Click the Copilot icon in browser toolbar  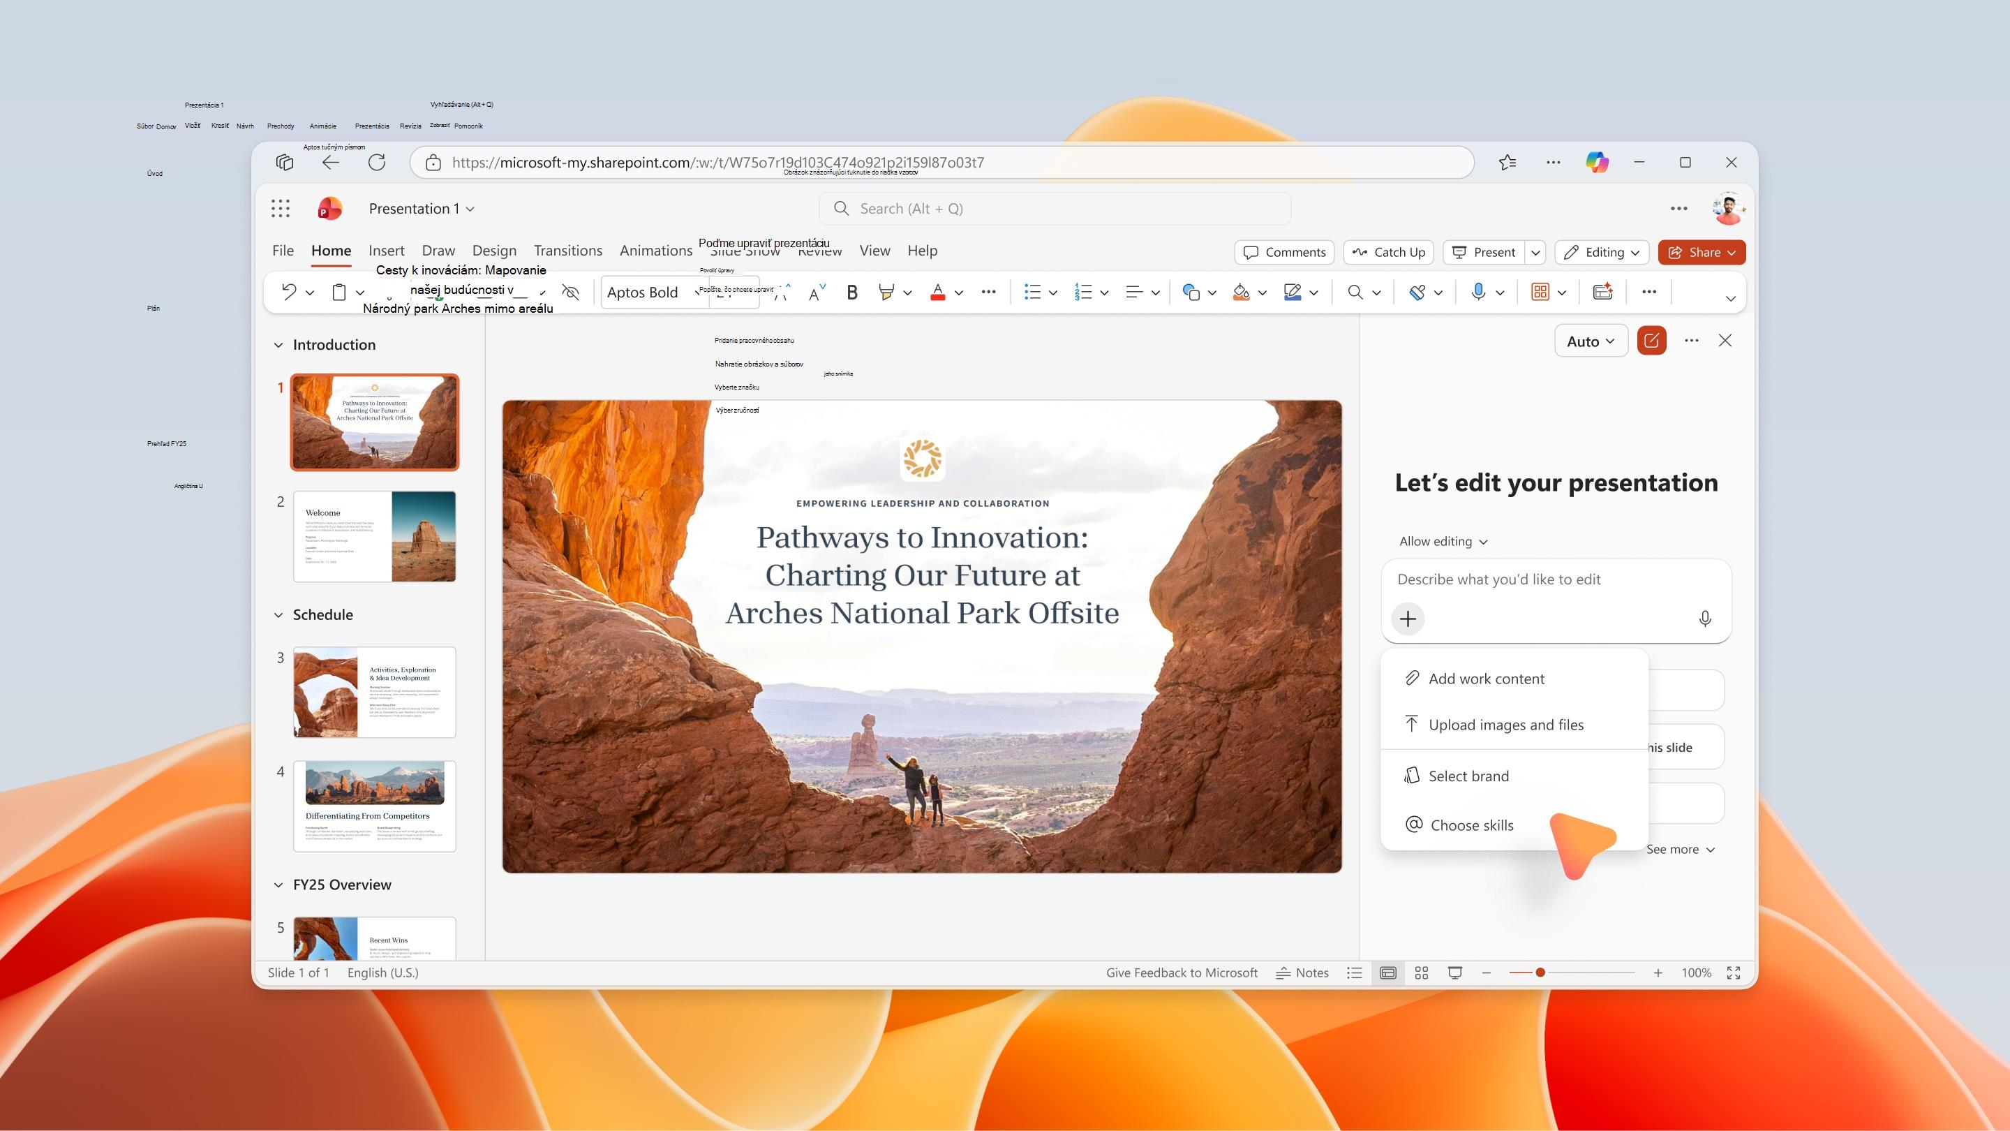(1598, 163)
